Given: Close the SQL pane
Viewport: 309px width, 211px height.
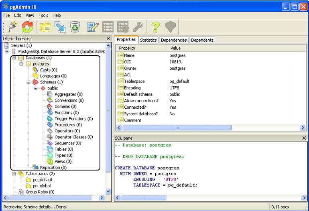Looking at the screenshot, I should pos(304,138).
